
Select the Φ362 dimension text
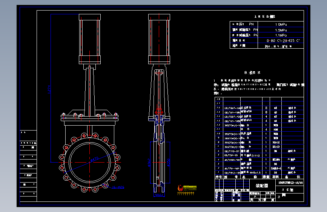click(149, 162)
